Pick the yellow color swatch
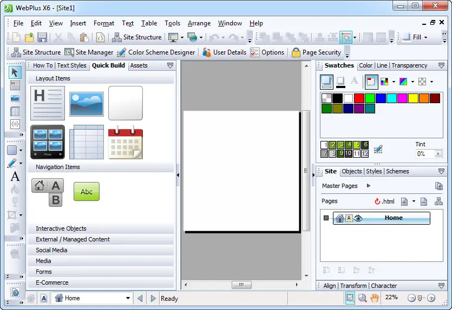Screen dimensions: 452x310 tap(413, 98)
